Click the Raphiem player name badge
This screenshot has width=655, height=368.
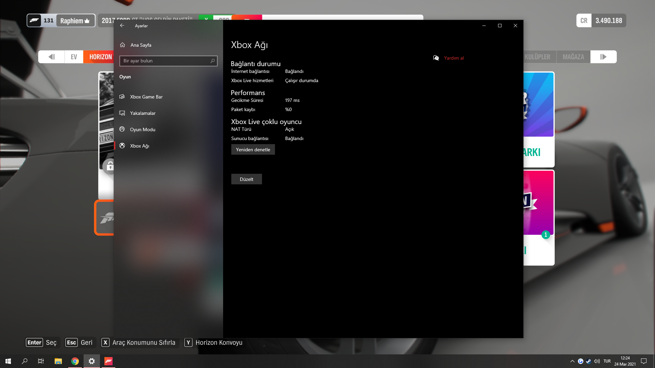tap(75, 21)
